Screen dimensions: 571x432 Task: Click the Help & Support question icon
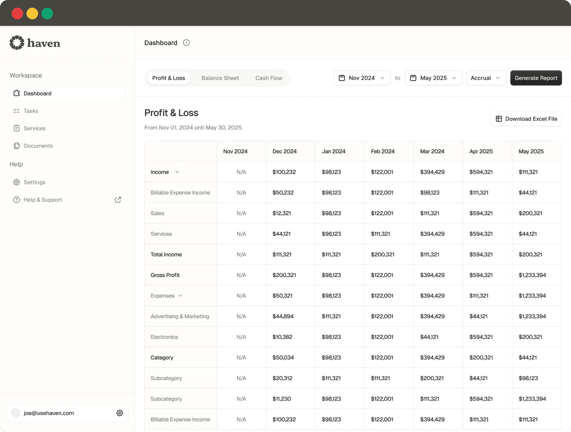[x=16, y=200]
